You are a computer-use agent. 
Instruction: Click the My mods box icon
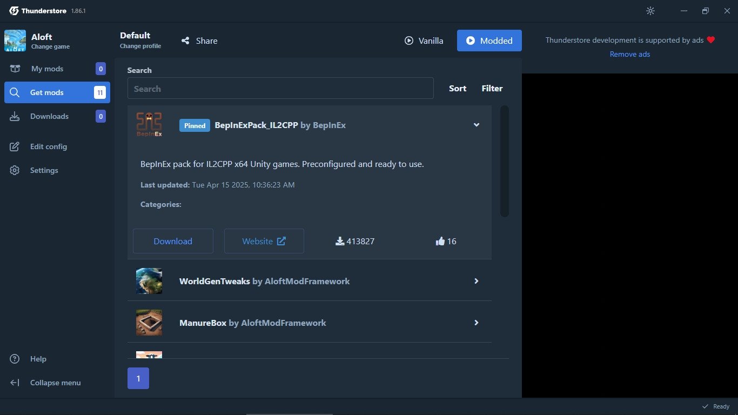[15, 69]
